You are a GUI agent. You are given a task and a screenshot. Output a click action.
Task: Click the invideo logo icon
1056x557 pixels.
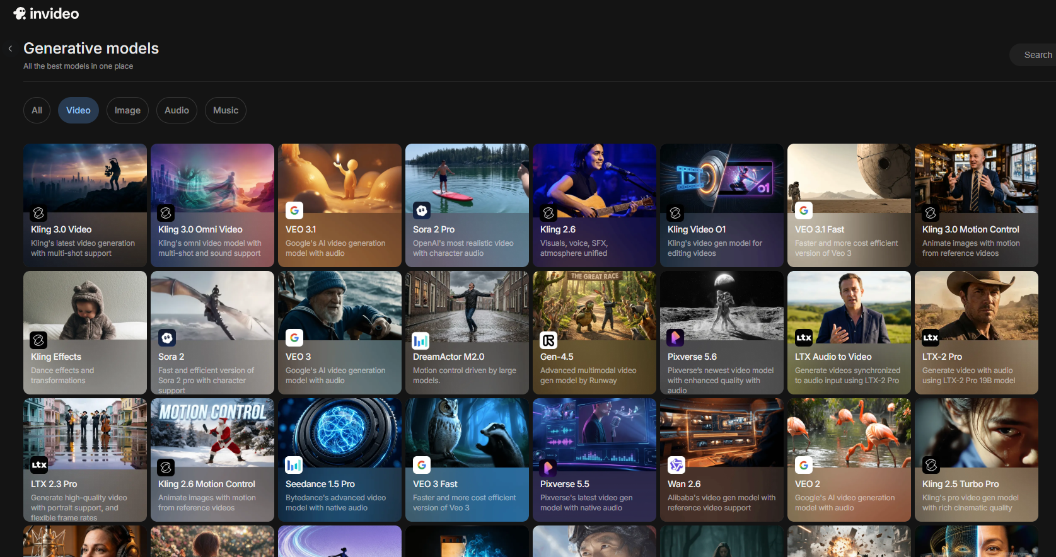(x=20, y=13)
